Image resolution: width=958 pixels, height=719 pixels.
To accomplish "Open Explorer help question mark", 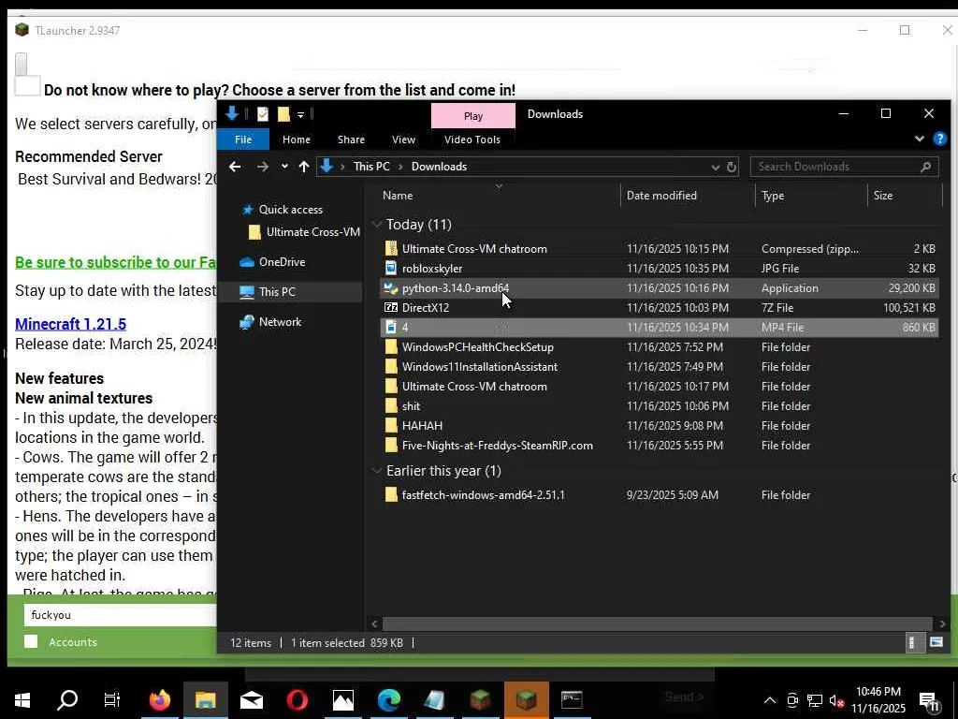I will click(x=939, y=139).
